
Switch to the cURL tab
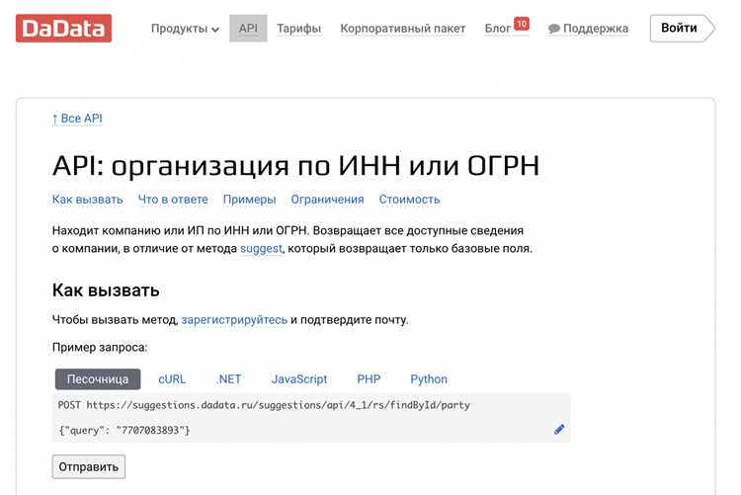click(x=172, y=379)
